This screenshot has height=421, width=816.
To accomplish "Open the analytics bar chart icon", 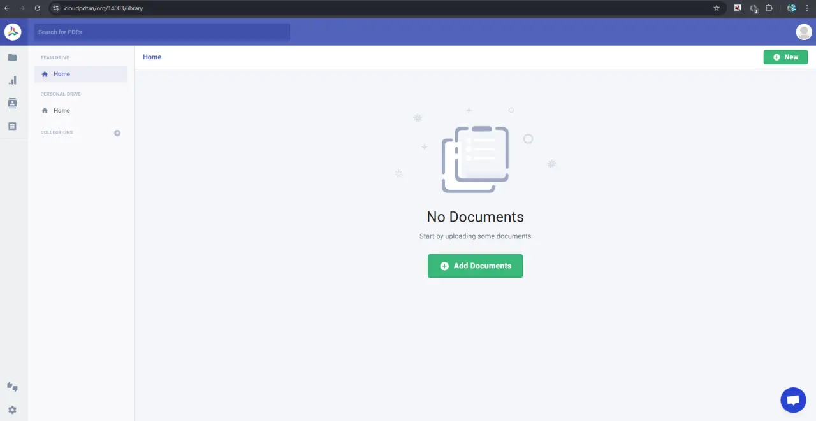I will coord(12,80).
